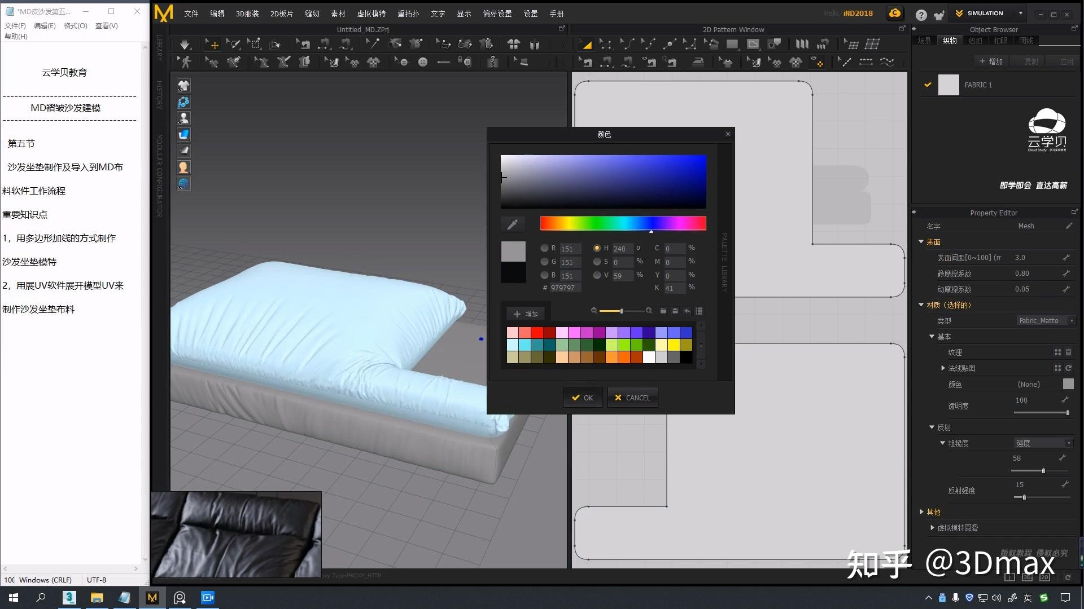Delete texture with trash icon in 纹理 row
The width and height of the screenshot is (1084, 609).
pos(1068,352)
